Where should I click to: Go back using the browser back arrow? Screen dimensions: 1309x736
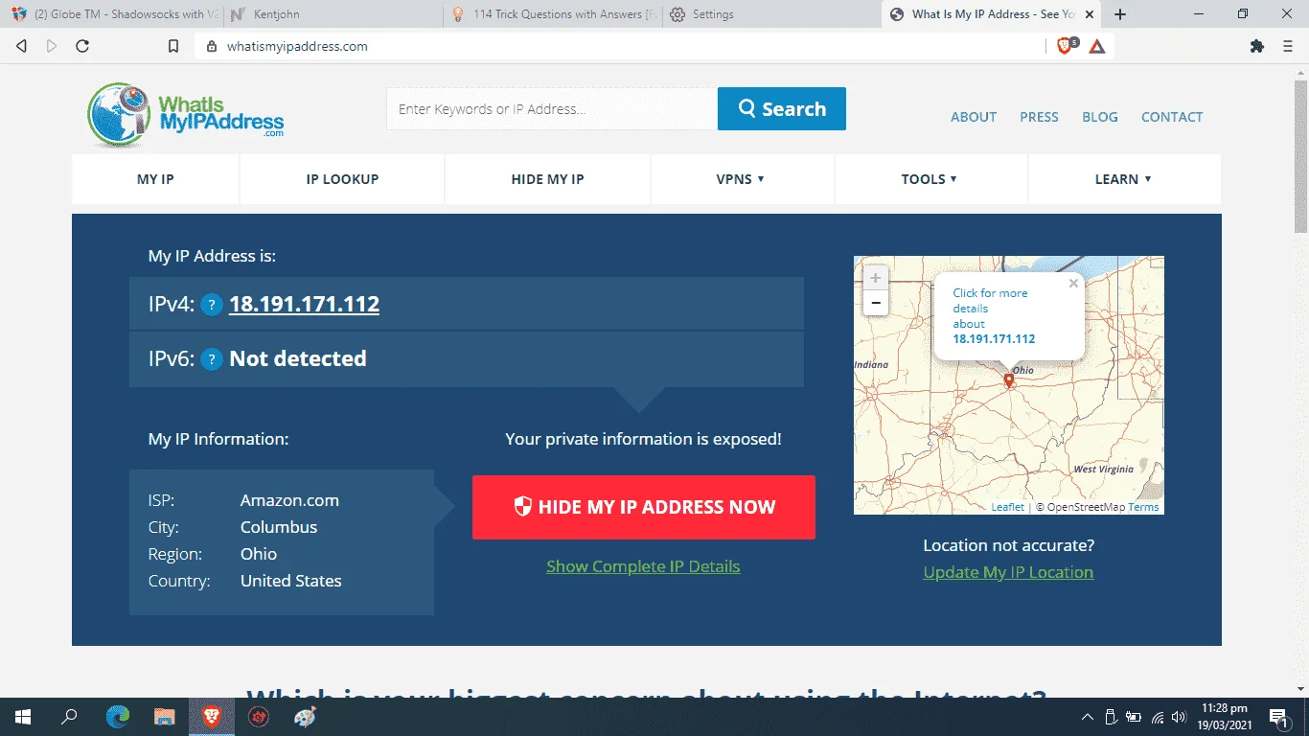click(22, 46)
